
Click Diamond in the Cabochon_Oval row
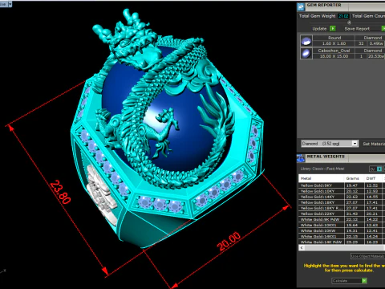click(x=373, y=51)
